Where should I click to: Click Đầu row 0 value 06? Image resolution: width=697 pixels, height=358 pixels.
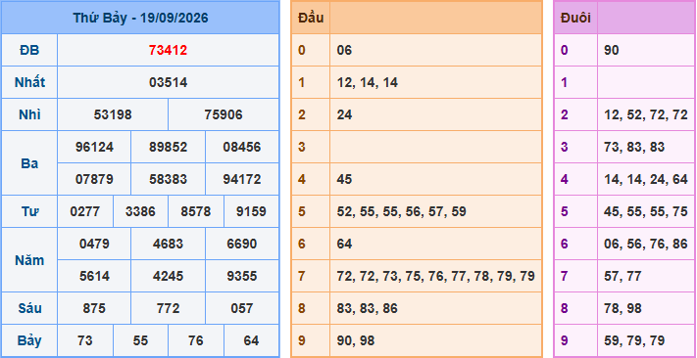tap(344, 50)
